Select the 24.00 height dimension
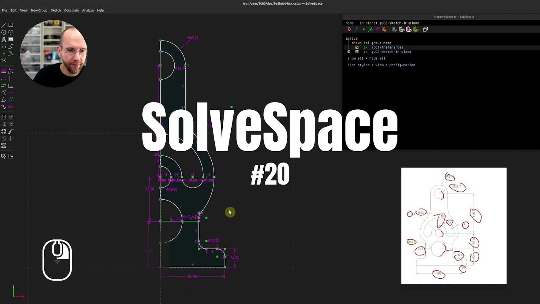The width and height of the screenshot is (540, 304). coord(235,258)
